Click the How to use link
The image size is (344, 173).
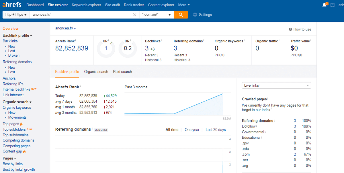tap(302, 29)
